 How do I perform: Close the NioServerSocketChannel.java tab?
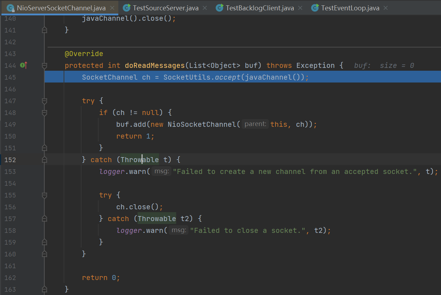[x=112, y=8]
